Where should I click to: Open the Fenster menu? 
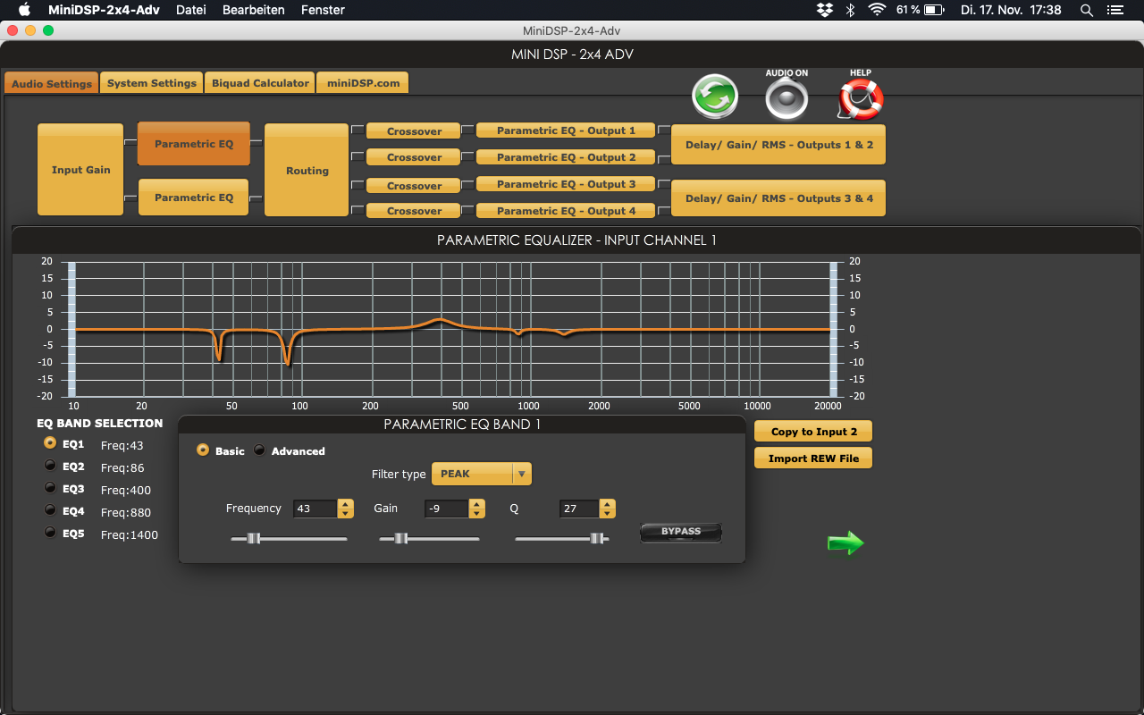tap(324, 10)
